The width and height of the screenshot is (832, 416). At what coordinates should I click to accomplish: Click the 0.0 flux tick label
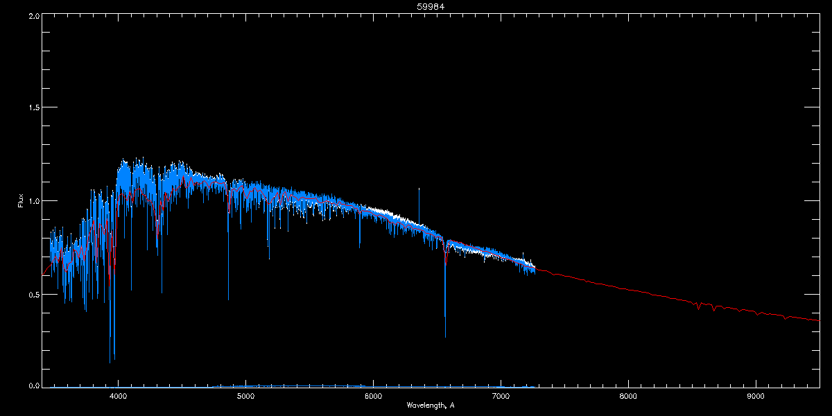[33, 385]
